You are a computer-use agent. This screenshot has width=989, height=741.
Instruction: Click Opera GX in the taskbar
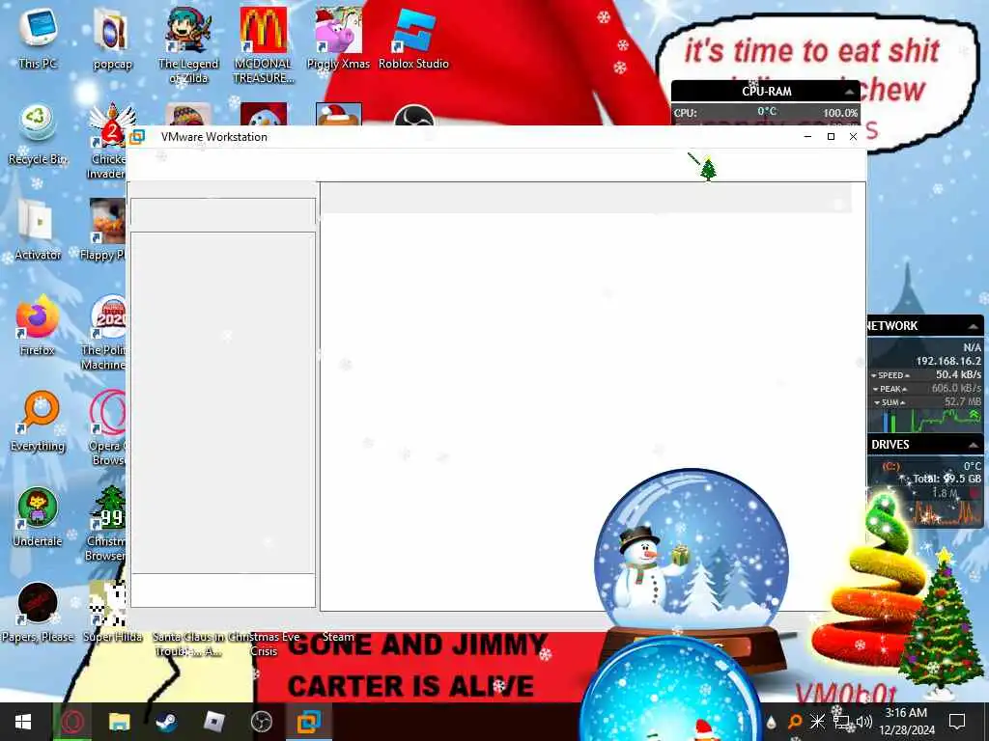(71, 722)
